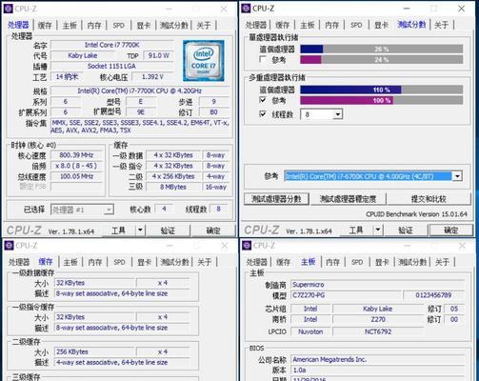This screenshot has width=479, height=381.
Task: Select 处理器 tab in cache window
Action: (x=19, y=262)
